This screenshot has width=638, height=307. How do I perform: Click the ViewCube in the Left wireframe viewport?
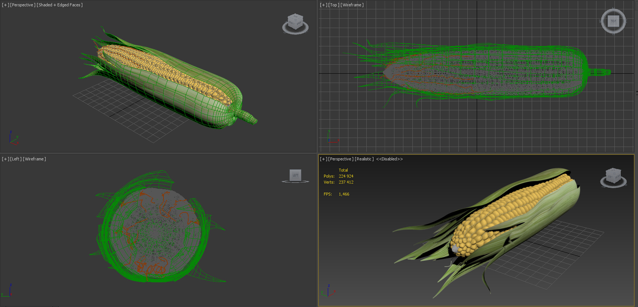(295, 175)
